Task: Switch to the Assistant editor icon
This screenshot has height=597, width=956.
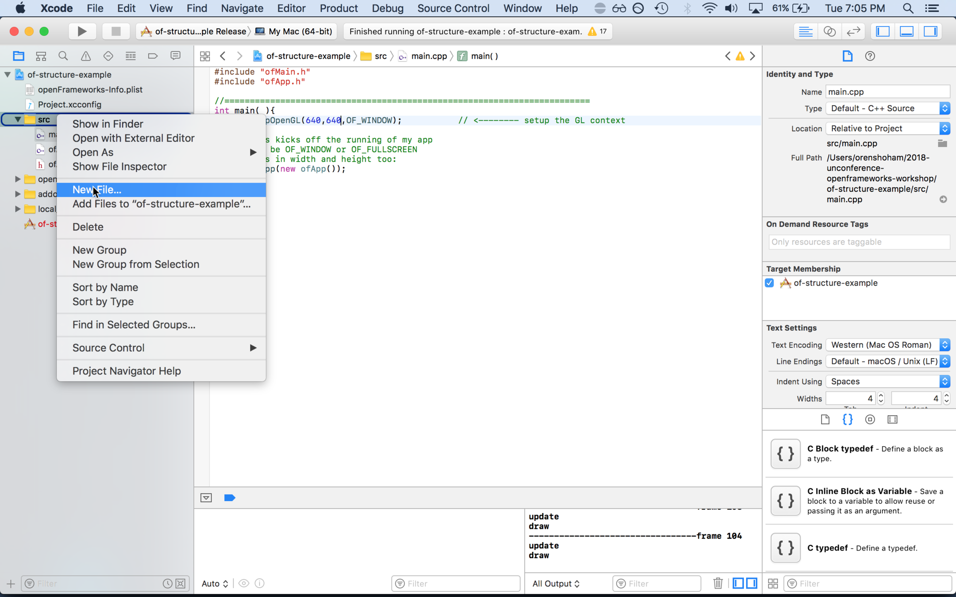Action: 829,31
